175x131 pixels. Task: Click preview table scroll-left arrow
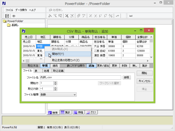[x=24, y=61]
